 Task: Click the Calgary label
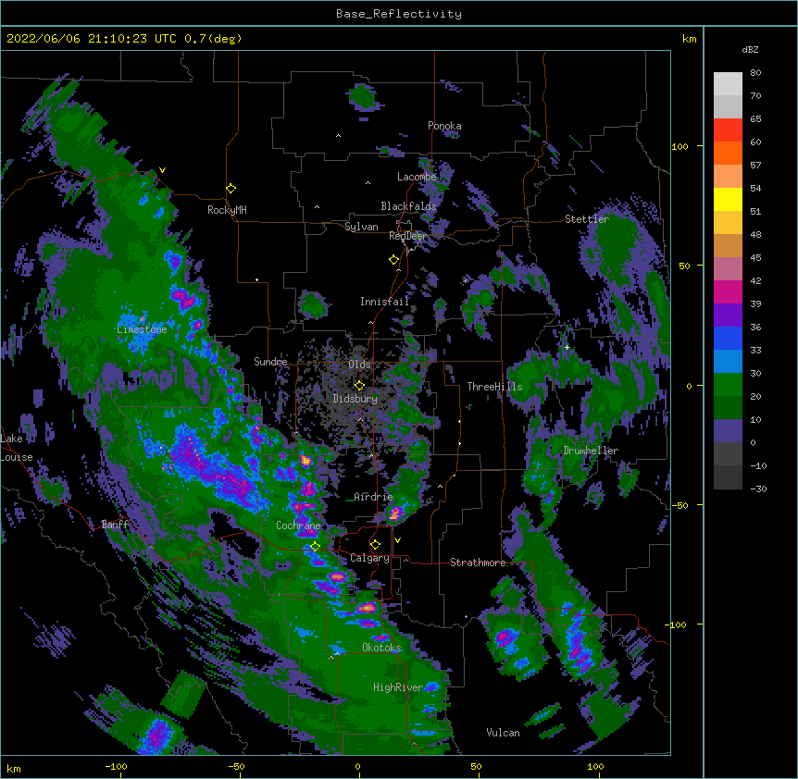[369, 558]
